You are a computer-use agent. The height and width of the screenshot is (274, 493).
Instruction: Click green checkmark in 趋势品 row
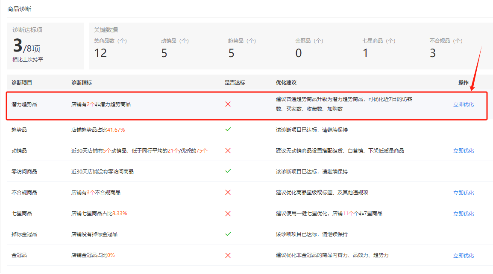tap(228, 129)
